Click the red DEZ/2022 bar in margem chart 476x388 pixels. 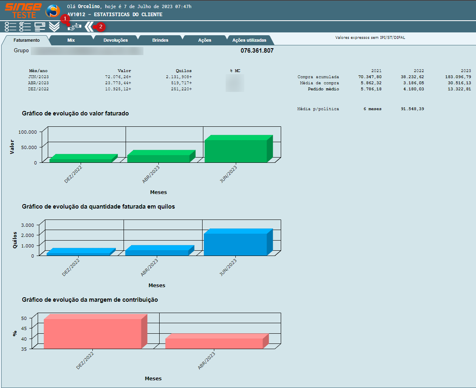92,333
